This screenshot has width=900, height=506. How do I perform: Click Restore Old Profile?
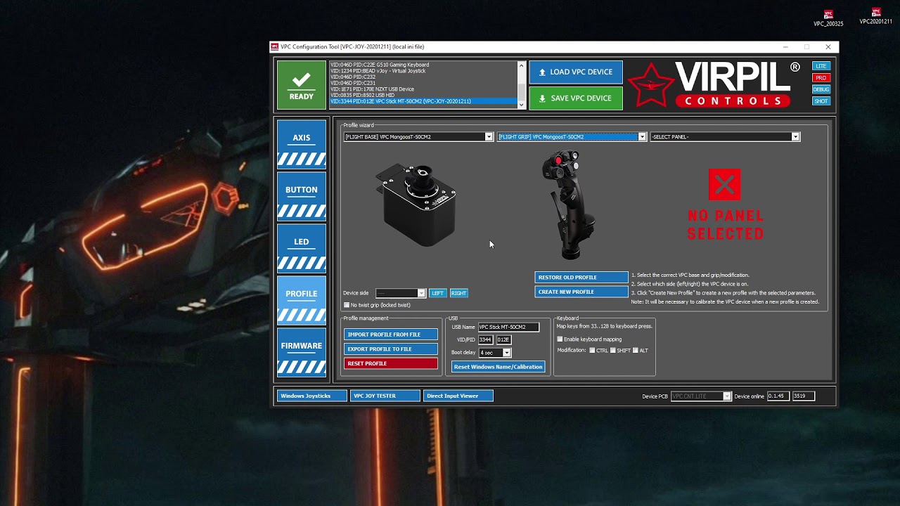[581, 278]
